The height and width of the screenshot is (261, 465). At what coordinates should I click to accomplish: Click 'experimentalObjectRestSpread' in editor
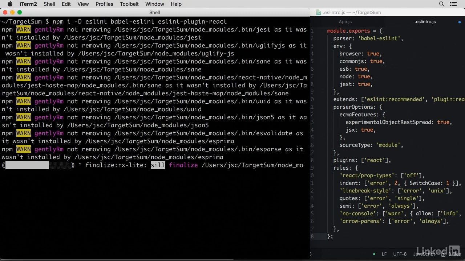388,122
